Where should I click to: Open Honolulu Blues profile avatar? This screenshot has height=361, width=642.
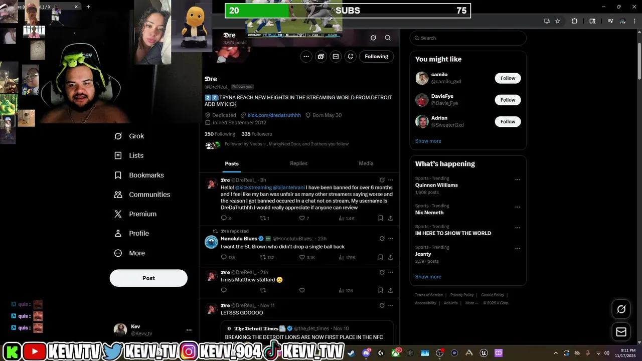click(211, 242)
